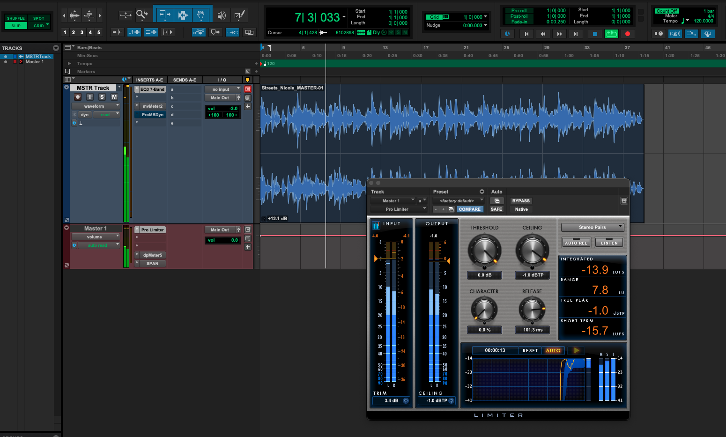Open the waveform view selector on MSTR Track
The width and height of the screenshot is (726, 437).
(96, 106)
